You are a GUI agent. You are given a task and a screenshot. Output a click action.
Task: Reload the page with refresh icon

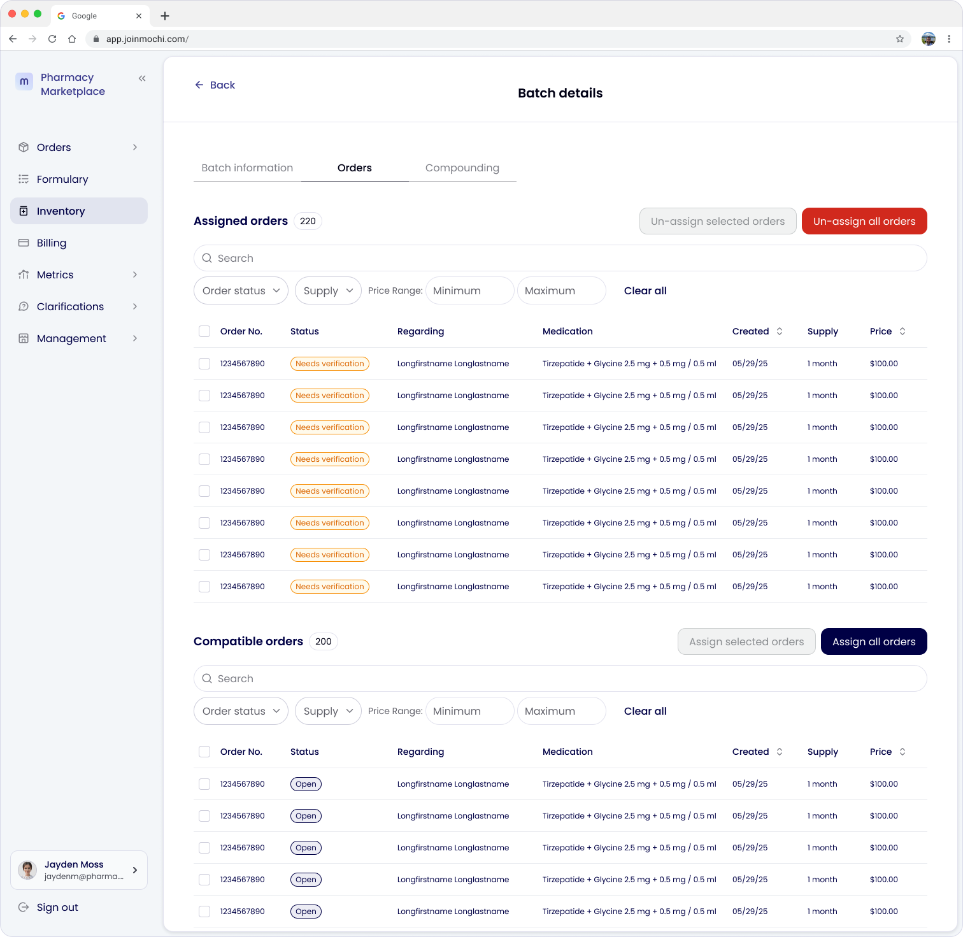click(52, 39)
